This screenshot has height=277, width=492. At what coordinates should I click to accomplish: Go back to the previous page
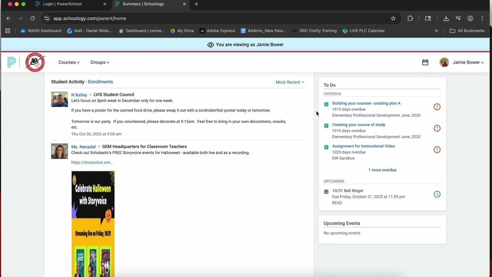8,18
